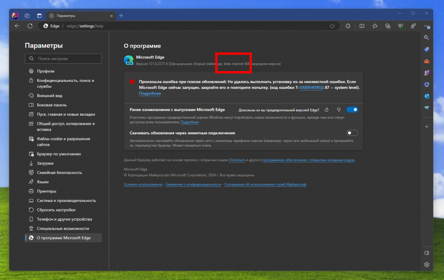Open Боковая панель settings section

coord(63,105)
